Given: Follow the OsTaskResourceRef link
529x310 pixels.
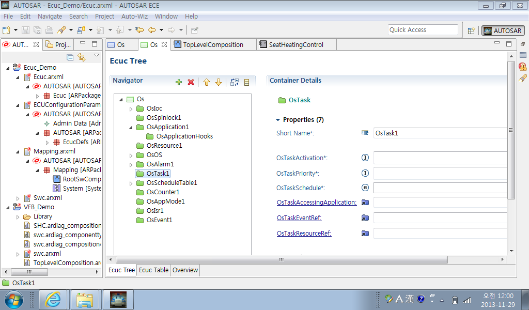Looking at the screenshot, I should tap(304, 234).
